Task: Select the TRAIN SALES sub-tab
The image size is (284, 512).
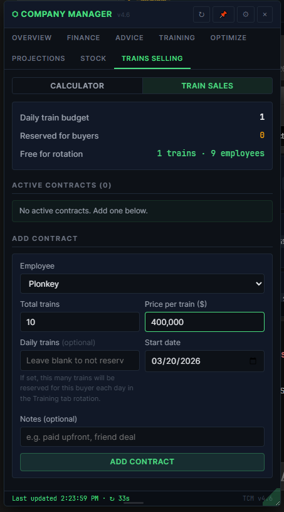Action: pos(208,85)
